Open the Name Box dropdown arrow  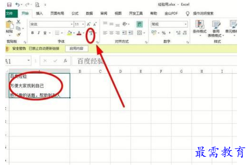[x=29, y=60]
